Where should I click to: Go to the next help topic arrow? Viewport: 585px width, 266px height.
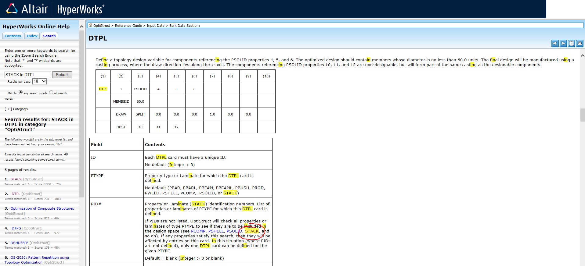(x=563, y=44)
